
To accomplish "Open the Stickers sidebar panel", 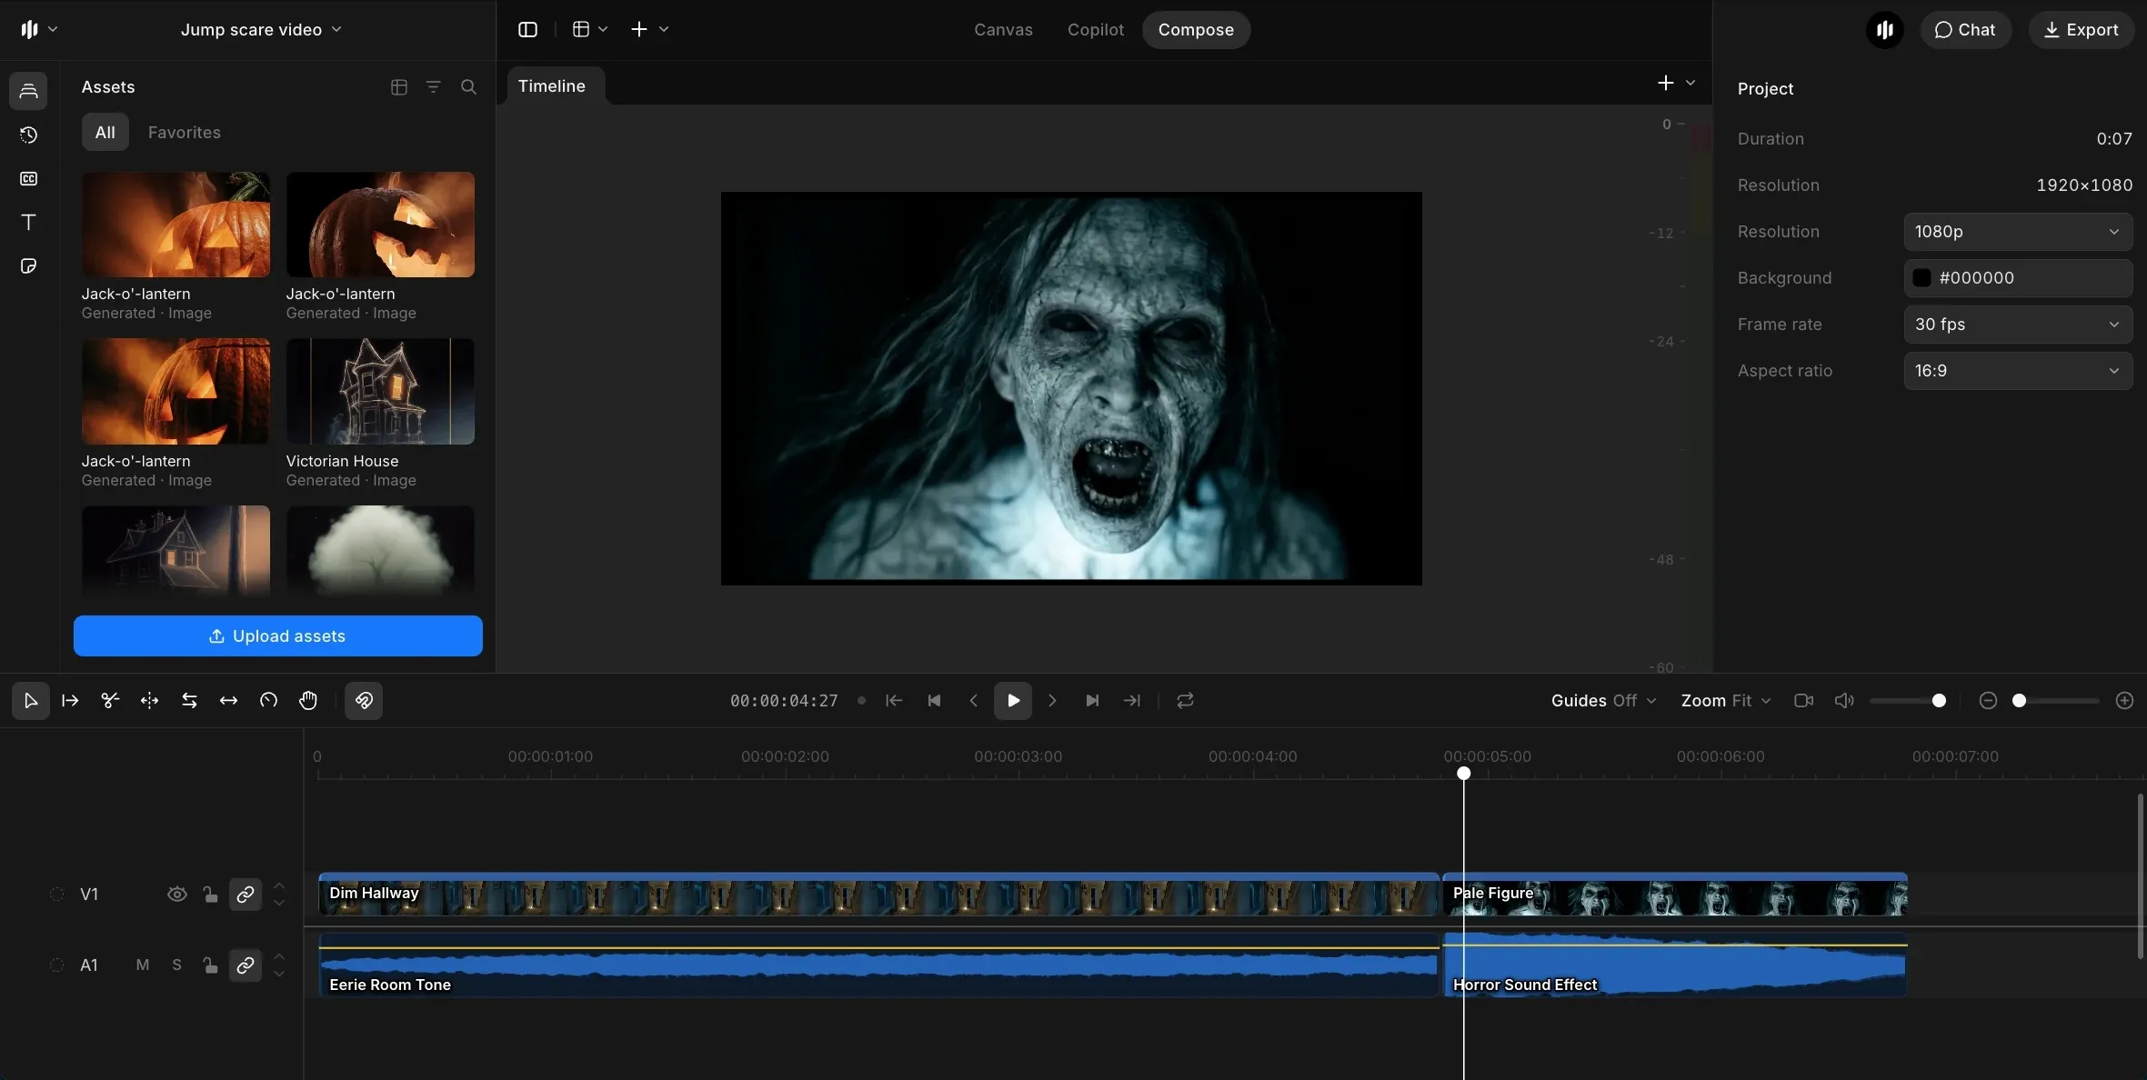I will tap(28, 265).
